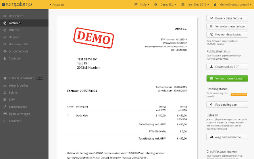Select Facturen in the sidebar

pyautogui.click(x=24, y=23)
